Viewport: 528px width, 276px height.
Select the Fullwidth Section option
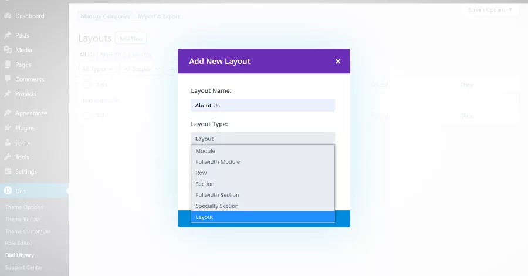point(263,195)
